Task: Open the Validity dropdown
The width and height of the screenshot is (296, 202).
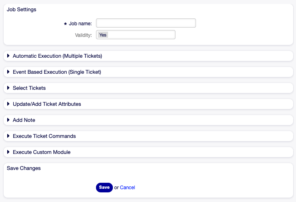Action: (x=136, y=35)
